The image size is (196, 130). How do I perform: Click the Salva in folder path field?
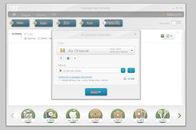point(89,71)
